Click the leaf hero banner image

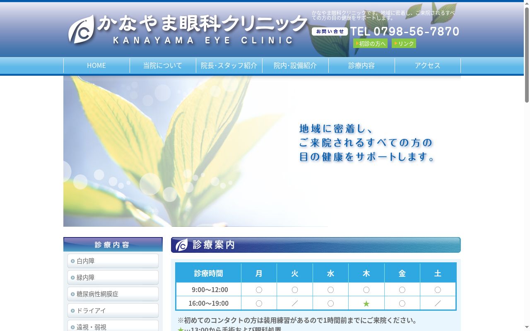(262, 151)
